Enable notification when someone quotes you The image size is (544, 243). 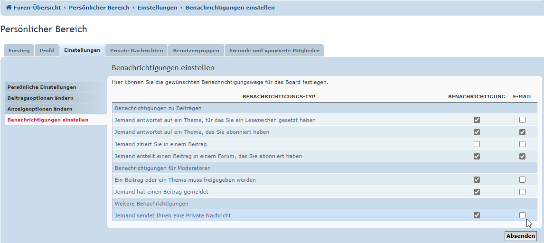[x=477, y=144]
